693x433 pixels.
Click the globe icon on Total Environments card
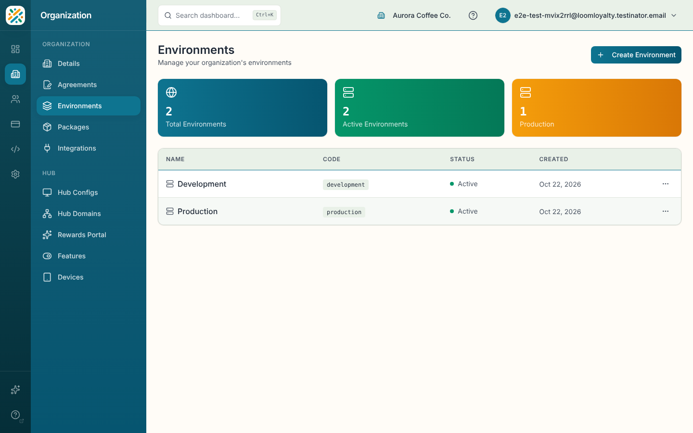coord(171,92)
